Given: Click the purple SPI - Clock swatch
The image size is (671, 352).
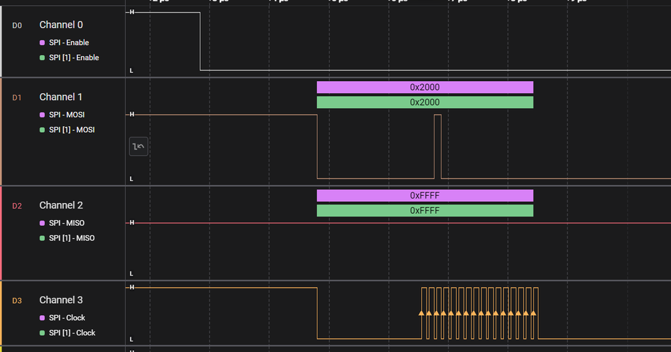Looking at the screenshot, I should click(x=42, y=318).
